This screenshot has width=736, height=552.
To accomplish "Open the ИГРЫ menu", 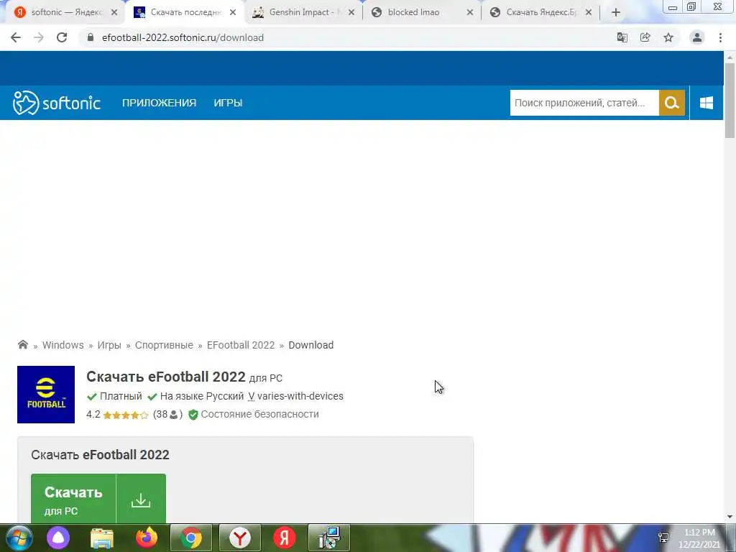I will pos(228,103).
